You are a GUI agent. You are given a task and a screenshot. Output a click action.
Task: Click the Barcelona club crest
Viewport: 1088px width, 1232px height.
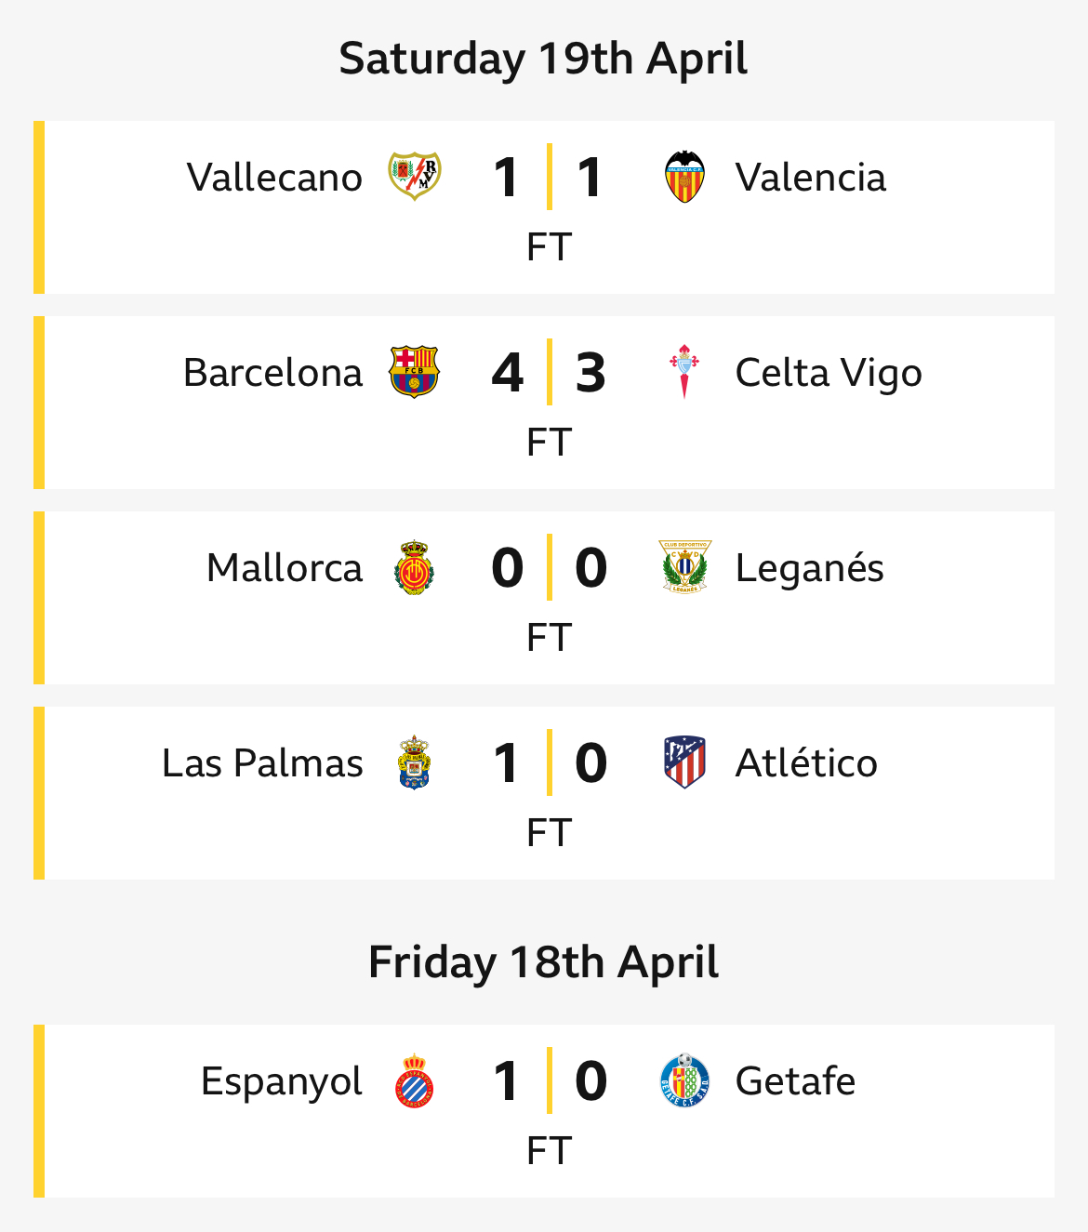coord(414,372)
